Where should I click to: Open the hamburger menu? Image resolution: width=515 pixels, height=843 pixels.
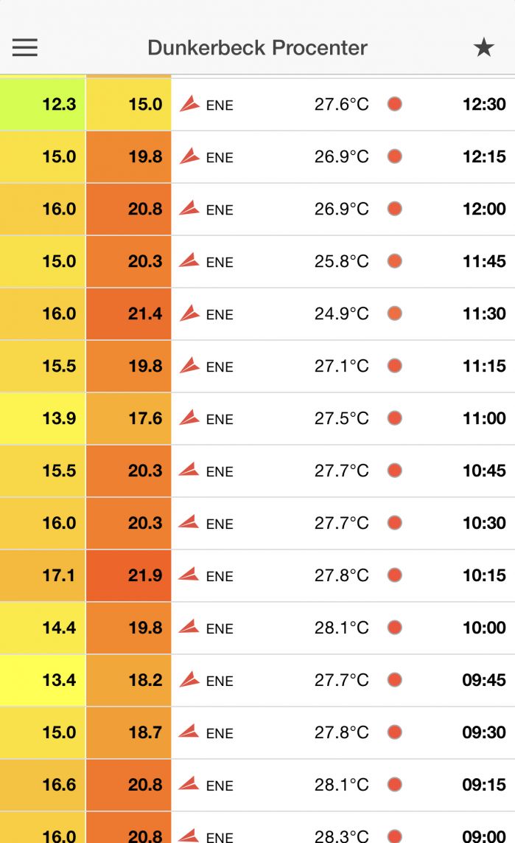[24, 48]
